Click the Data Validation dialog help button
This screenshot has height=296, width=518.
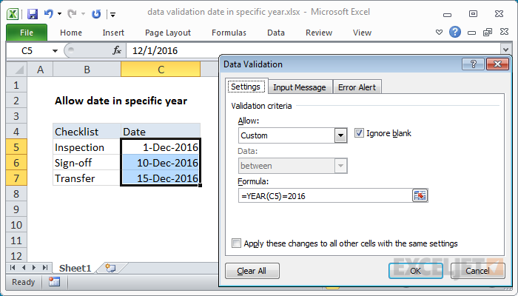473,64
